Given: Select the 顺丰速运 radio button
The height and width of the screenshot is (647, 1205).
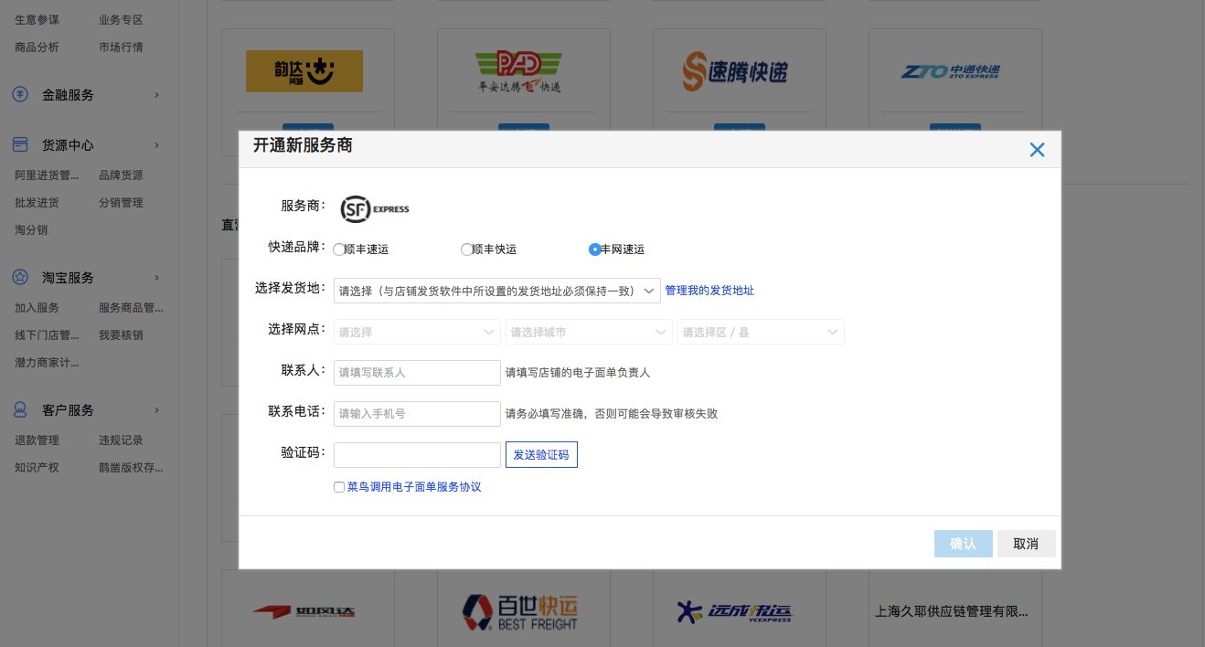Looking at the screenshot, I should point(339,249).
